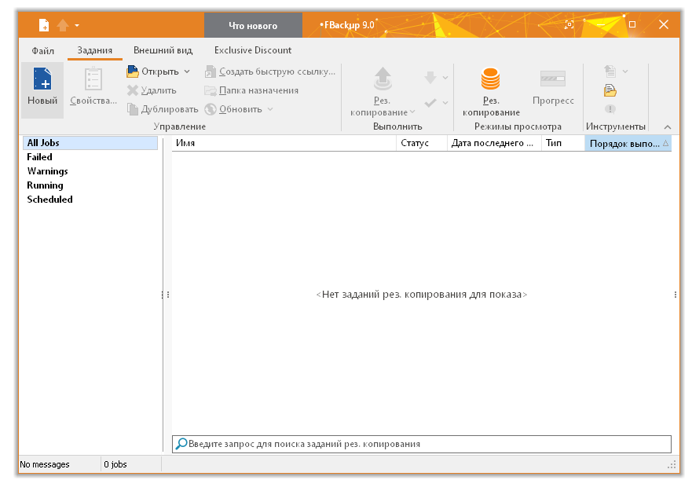
Task: Click the top document icon in Инструменты
Action: tap(610, 71)
